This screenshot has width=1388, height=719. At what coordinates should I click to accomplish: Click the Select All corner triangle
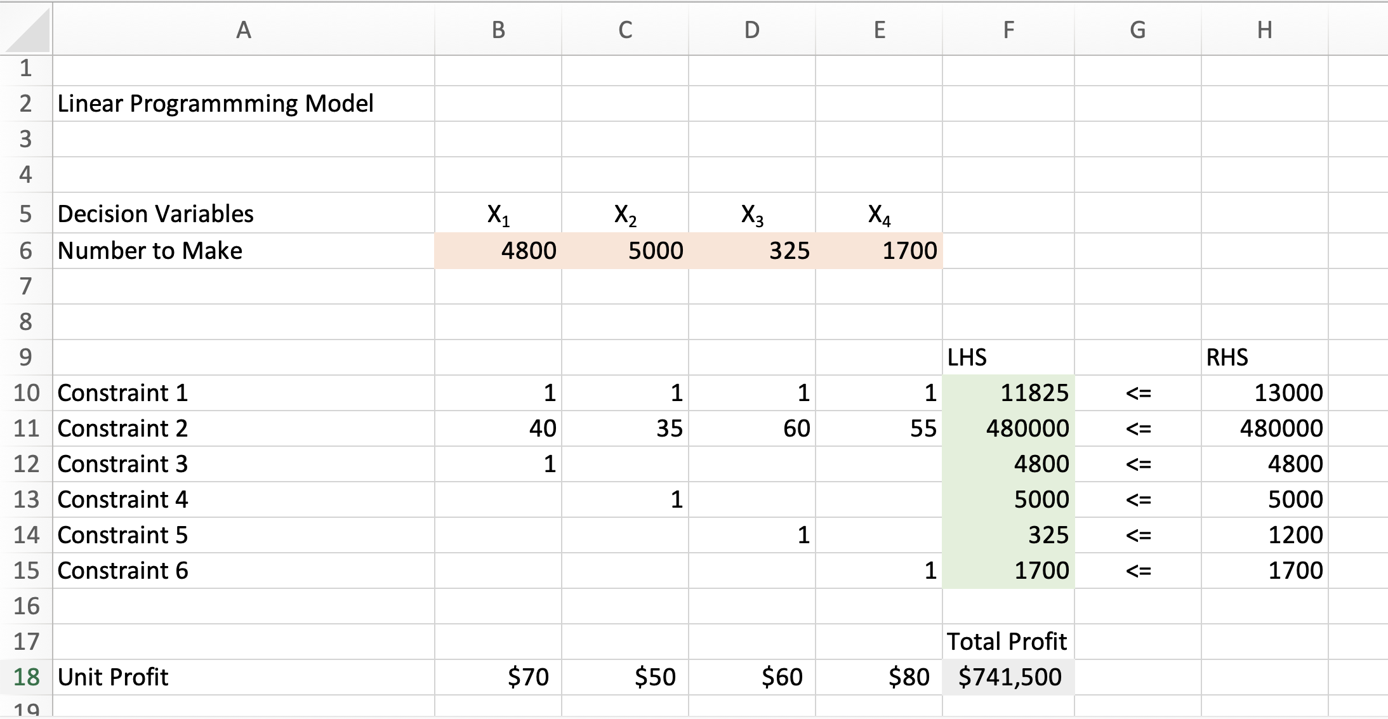coord(25,29)
